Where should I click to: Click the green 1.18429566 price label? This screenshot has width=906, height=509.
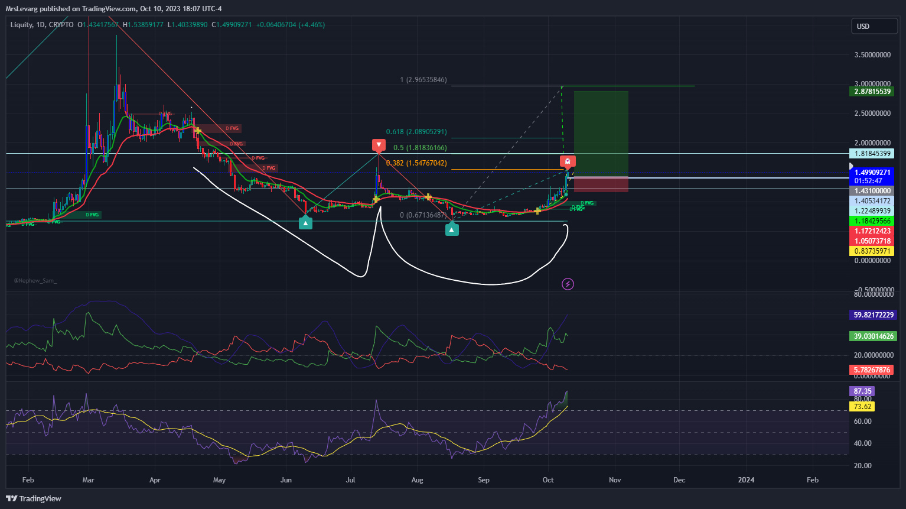click(872, 221)
